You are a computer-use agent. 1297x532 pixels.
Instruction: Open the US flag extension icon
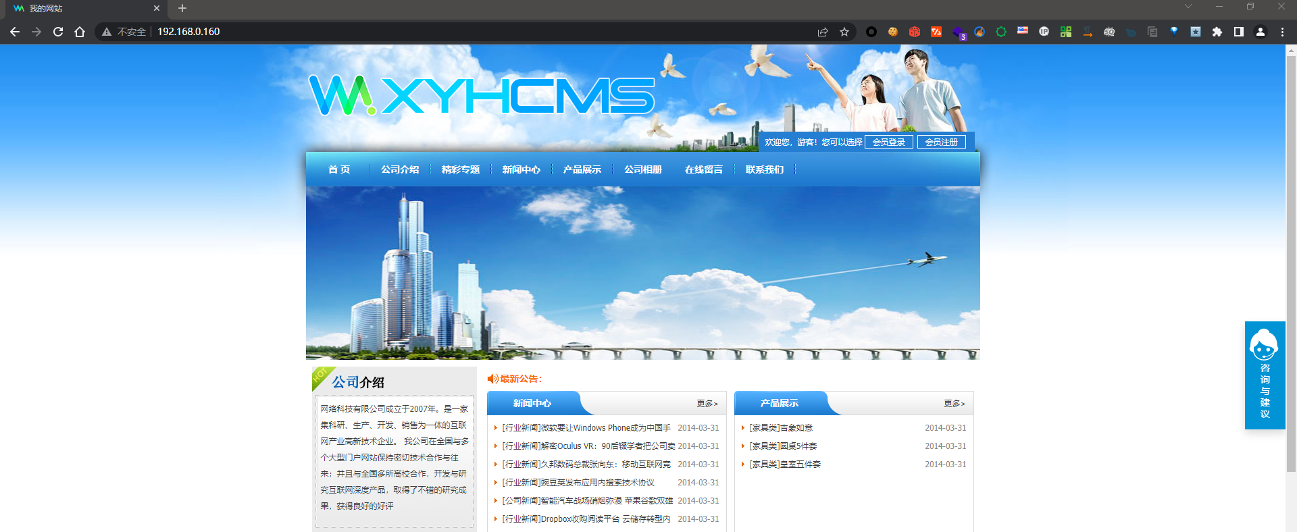(x=1023, y=30)
